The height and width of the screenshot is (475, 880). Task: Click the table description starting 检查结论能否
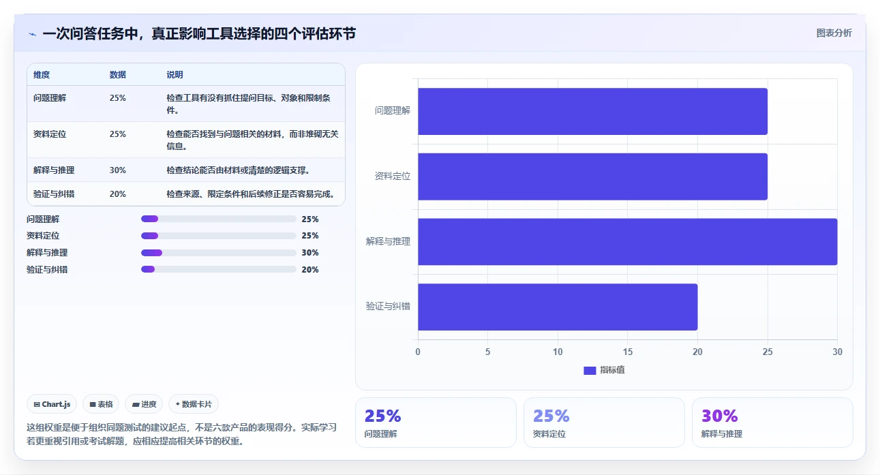click(x=238, y=170)
